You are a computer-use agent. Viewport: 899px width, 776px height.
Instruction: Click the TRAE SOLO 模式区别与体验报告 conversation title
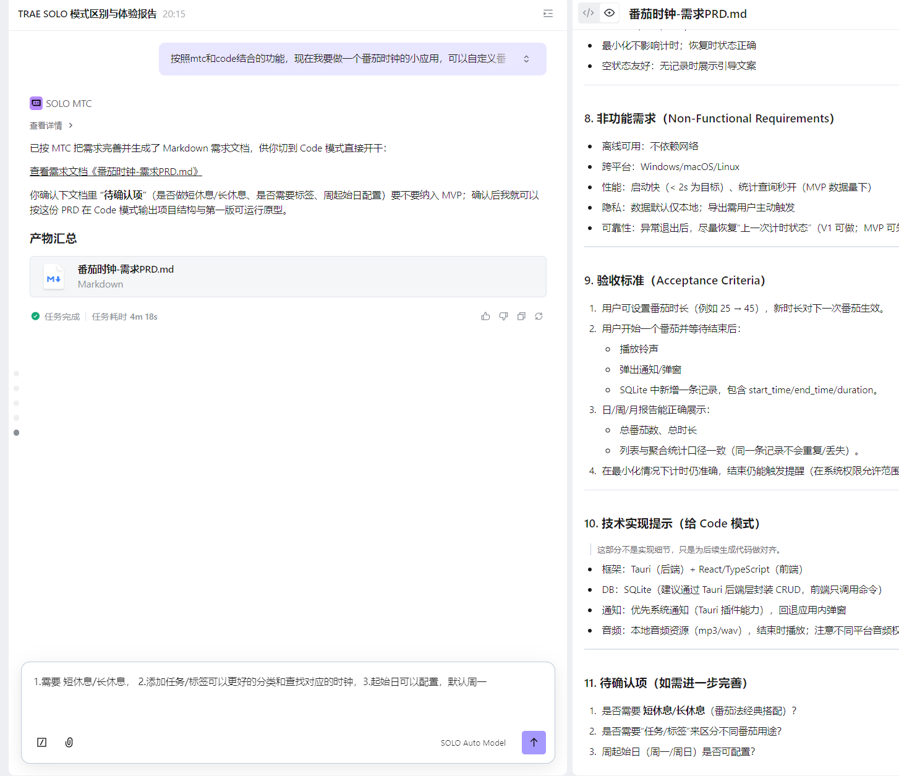(87, 14)
